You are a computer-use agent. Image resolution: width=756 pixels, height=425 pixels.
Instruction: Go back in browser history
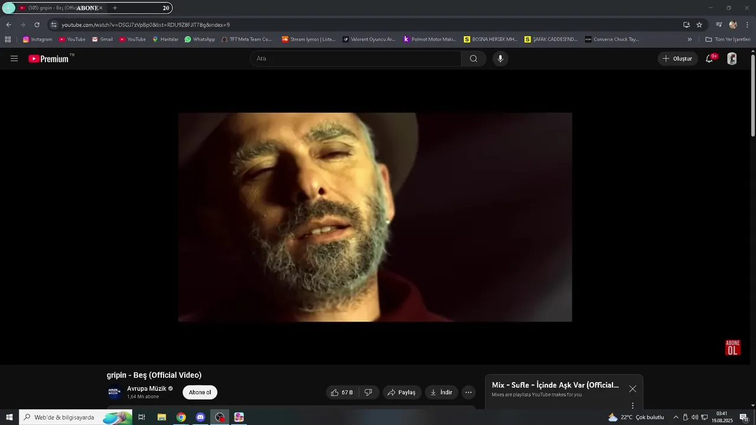pos(8,25)
